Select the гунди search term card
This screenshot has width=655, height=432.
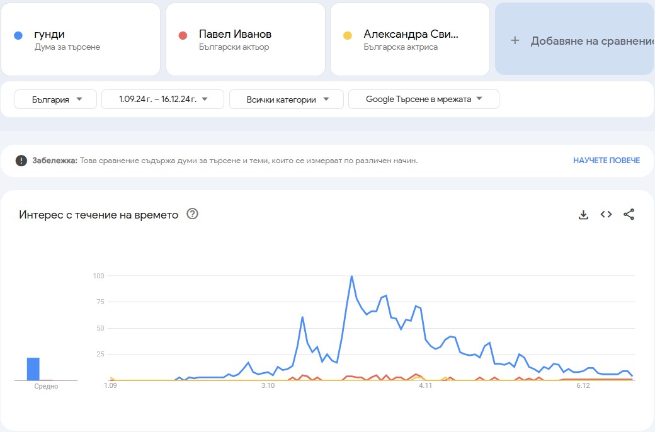pos(81,39)
